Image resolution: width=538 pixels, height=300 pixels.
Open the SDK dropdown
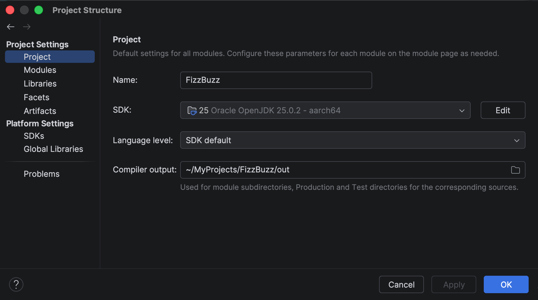[x=325, y=110]
